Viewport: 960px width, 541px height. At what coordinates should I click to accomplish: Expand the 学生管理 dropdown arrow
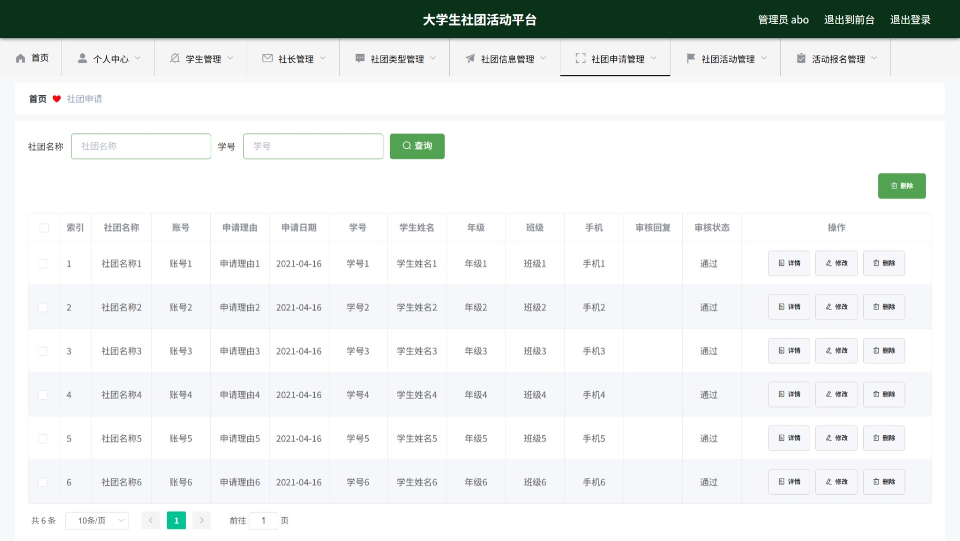coord(230,58)
